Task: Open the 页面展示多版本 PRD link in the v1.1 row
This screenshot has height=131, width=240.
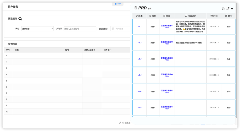Action: [x=167, y=26]
